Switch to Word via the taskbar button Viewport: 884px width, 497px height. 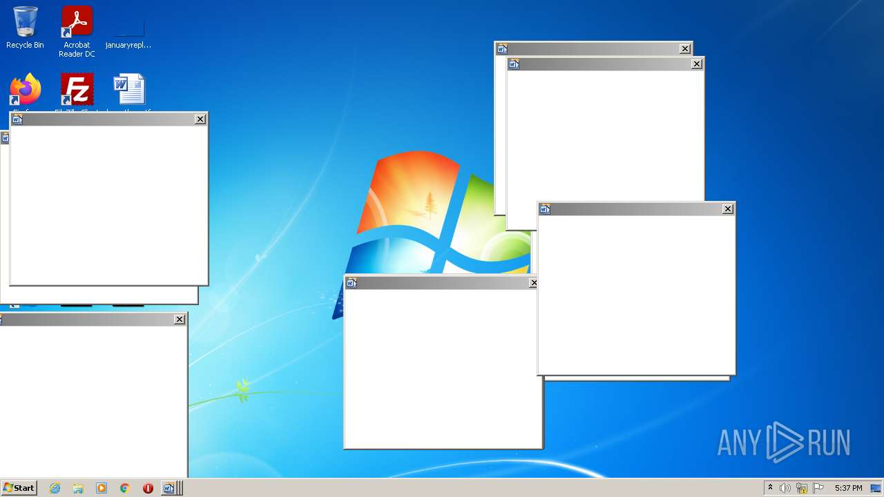169,488
